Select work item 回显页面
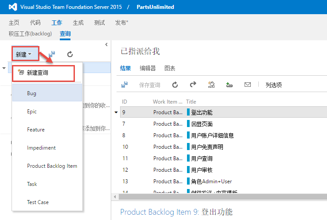This screenshot has height=220, width=327. 202,124
